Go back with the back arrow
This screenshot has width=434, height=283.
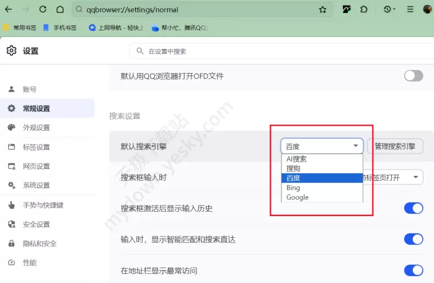coord(9,9)
